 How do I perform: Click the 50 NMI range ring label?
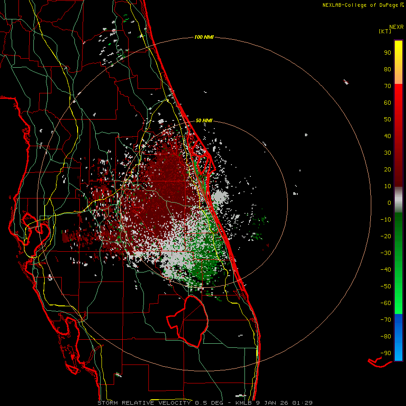coord(204,120)
